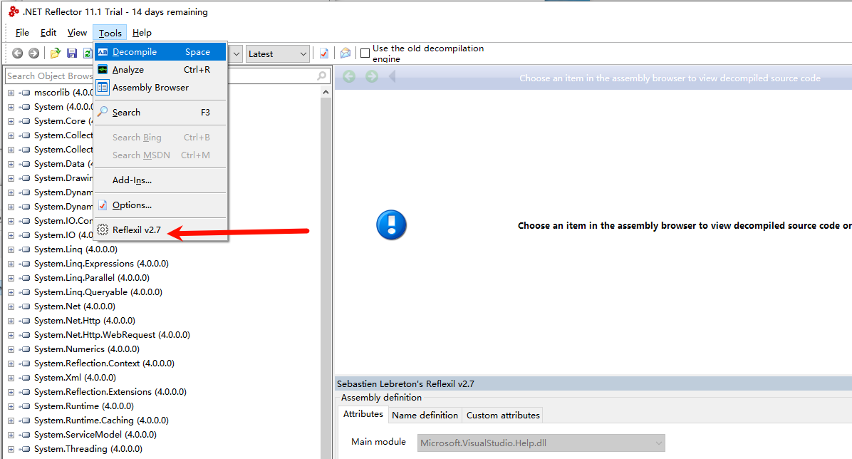This screenshot has width=852, height=459.
Task: Click the Analyze icon in Tools menu
Action: (103, 70)
